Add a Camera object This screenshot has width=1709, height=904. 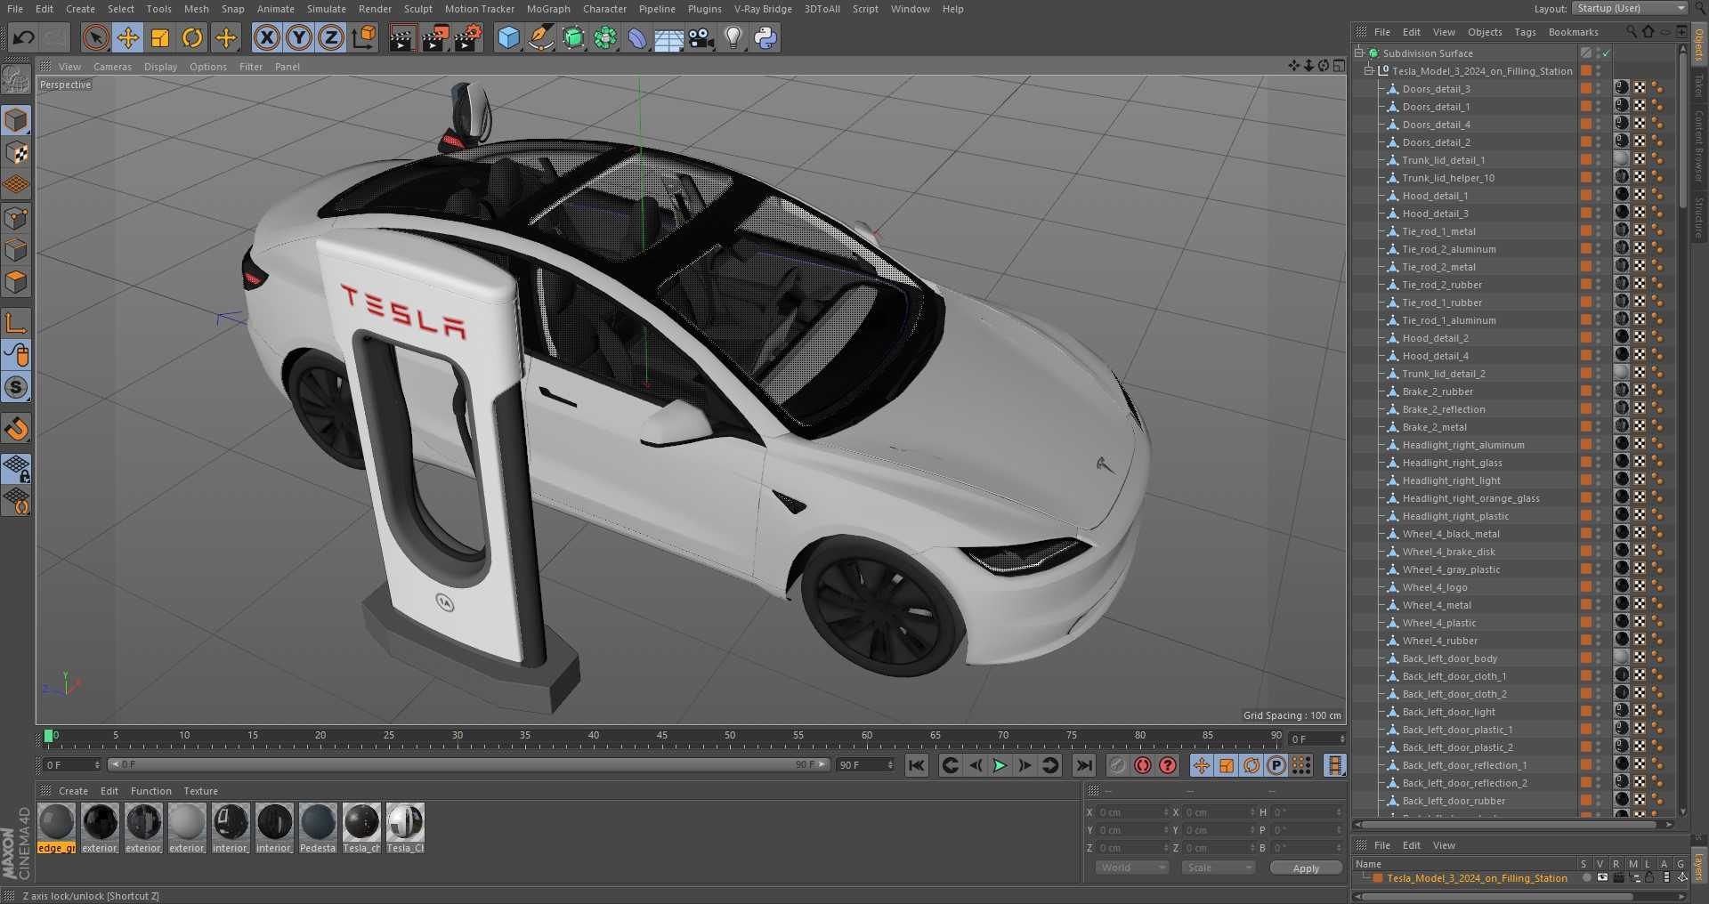tap(701, 37)
